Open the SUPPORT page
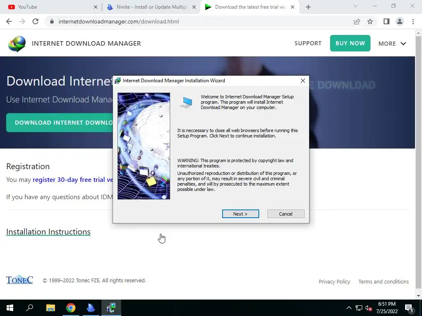The image size is (422, 316). pyautogui.click(x=308, y=43)
